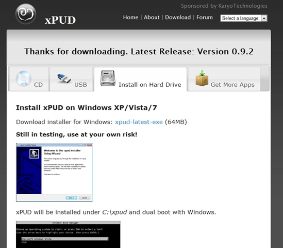Open the Home menu link
Screen dimensions: 283x248
[130, 18]
